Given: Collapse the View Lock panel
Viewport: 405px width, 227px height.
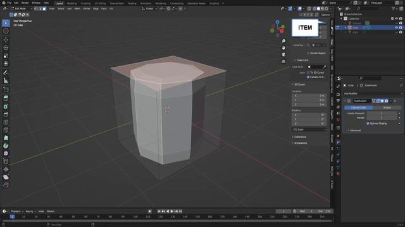Looking at the screenshot, I should 302,60.
